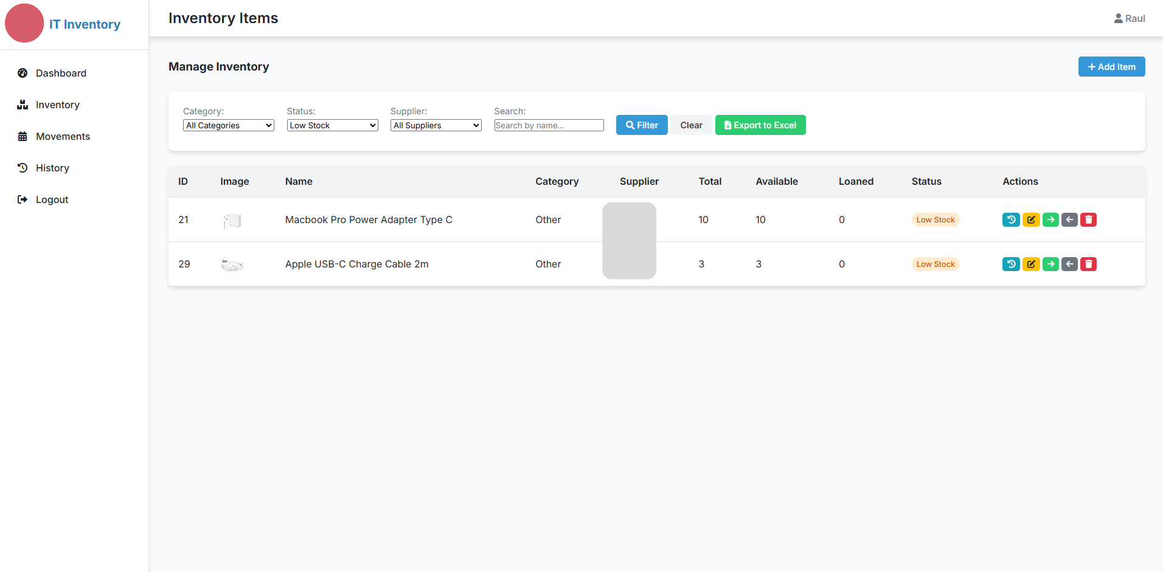Open the Status dropdown showing Low Stock
Screen dimensions: 1163x572
click(332, 125)
